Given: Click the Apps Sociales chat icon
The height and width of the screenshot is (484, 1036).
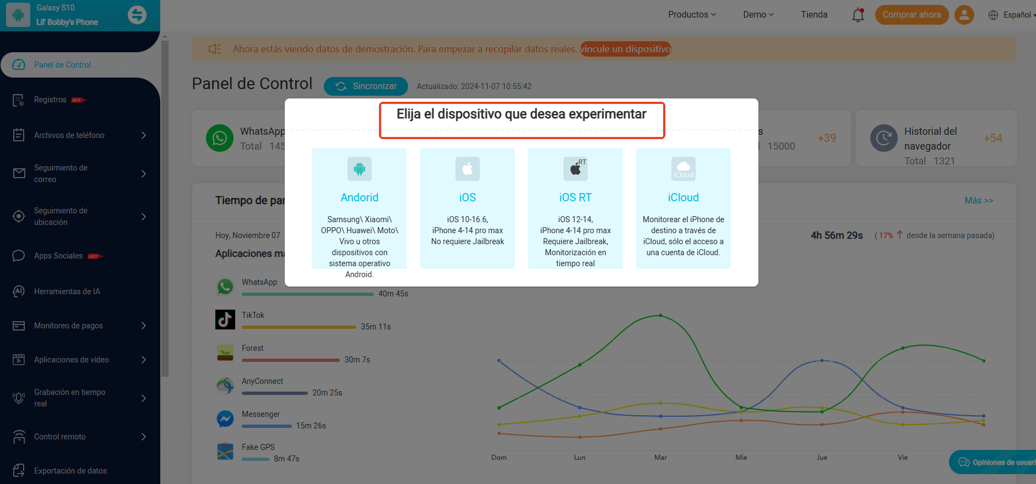Looking at the screenshot, I should [x=19, y=256].
